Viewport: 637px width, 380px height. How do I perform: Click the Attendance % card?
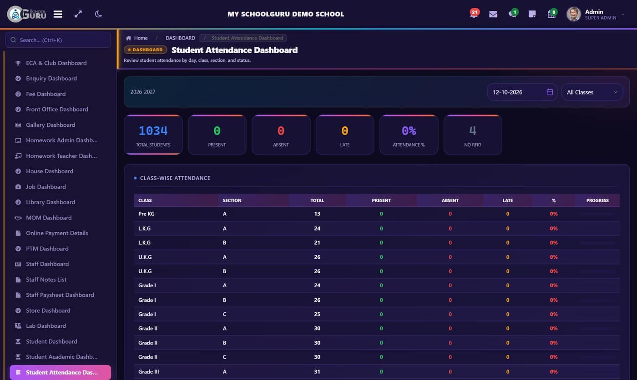coord(409,135)
